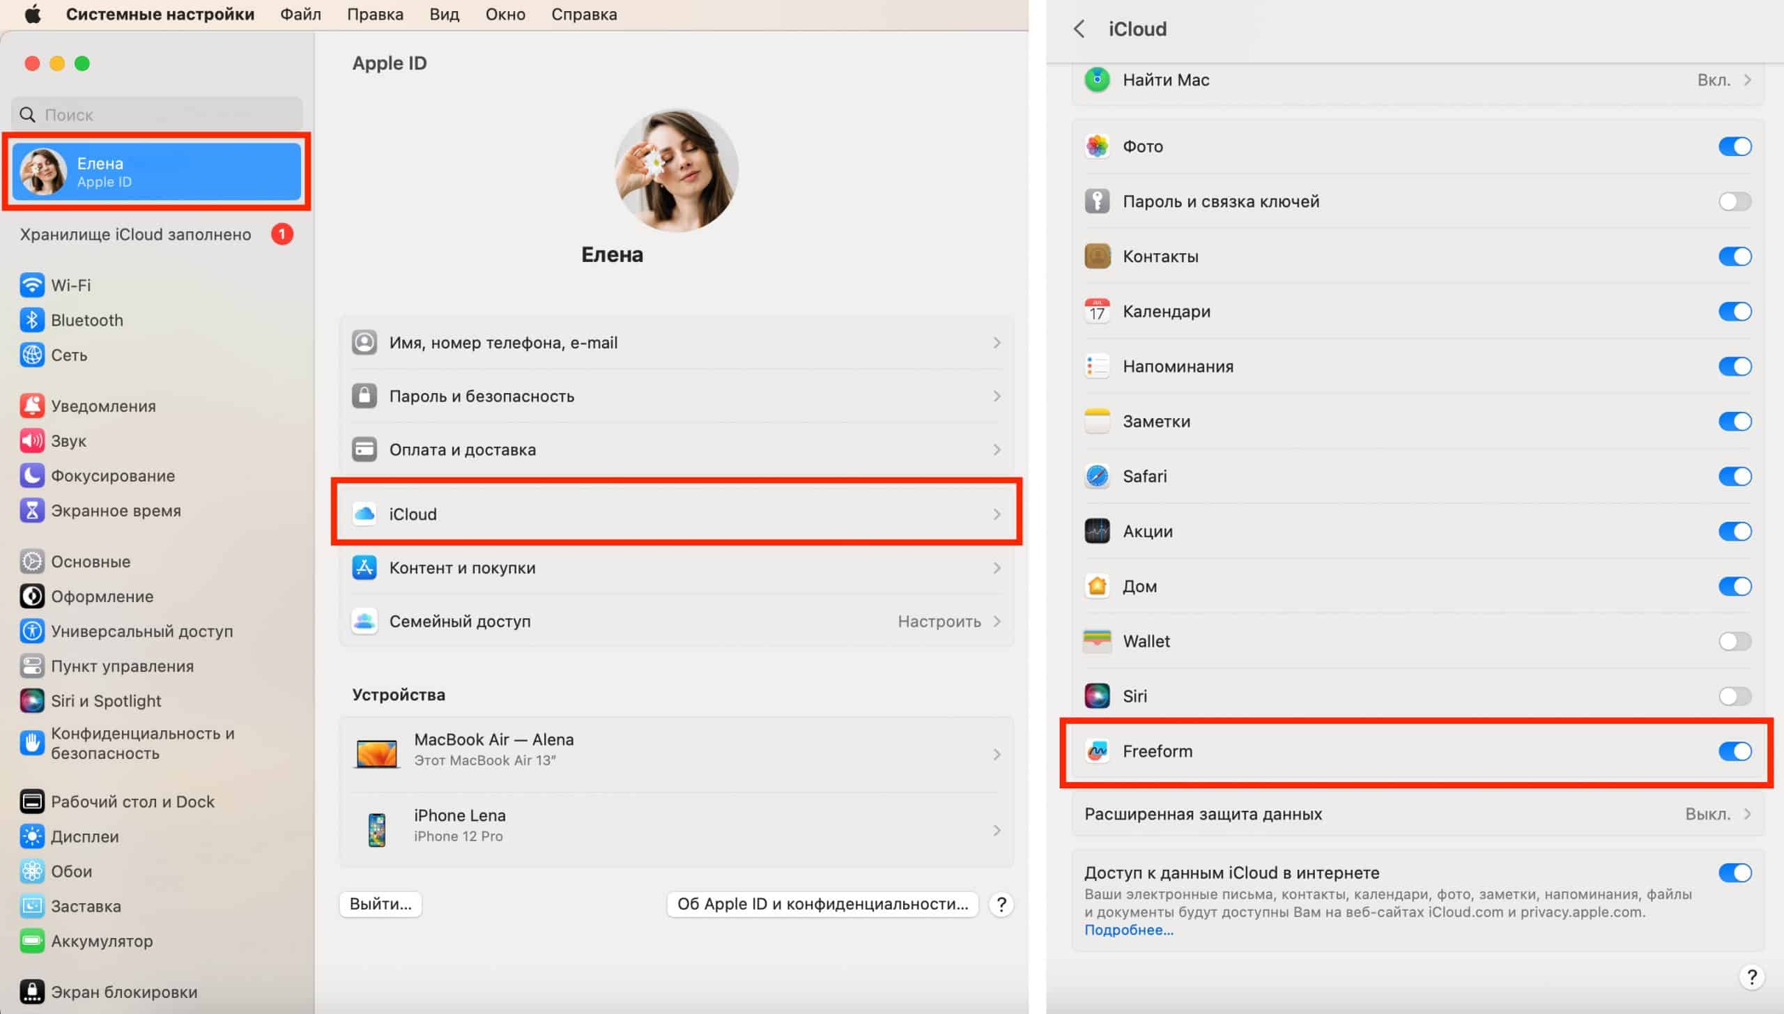Click help button beside Apple ID privacy
This screenshot has height=1014, width=1784.
(x=1001, y=904)
